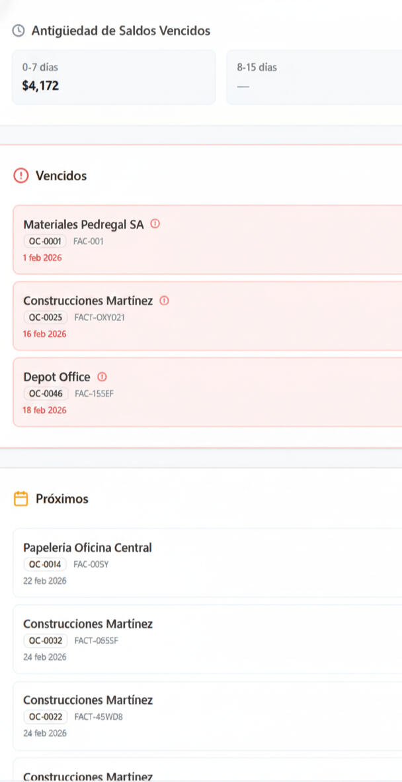The width and height of the screenshot is (402, 782).
Task: Select the OC-0001 order badge
Action: (45, 242)
